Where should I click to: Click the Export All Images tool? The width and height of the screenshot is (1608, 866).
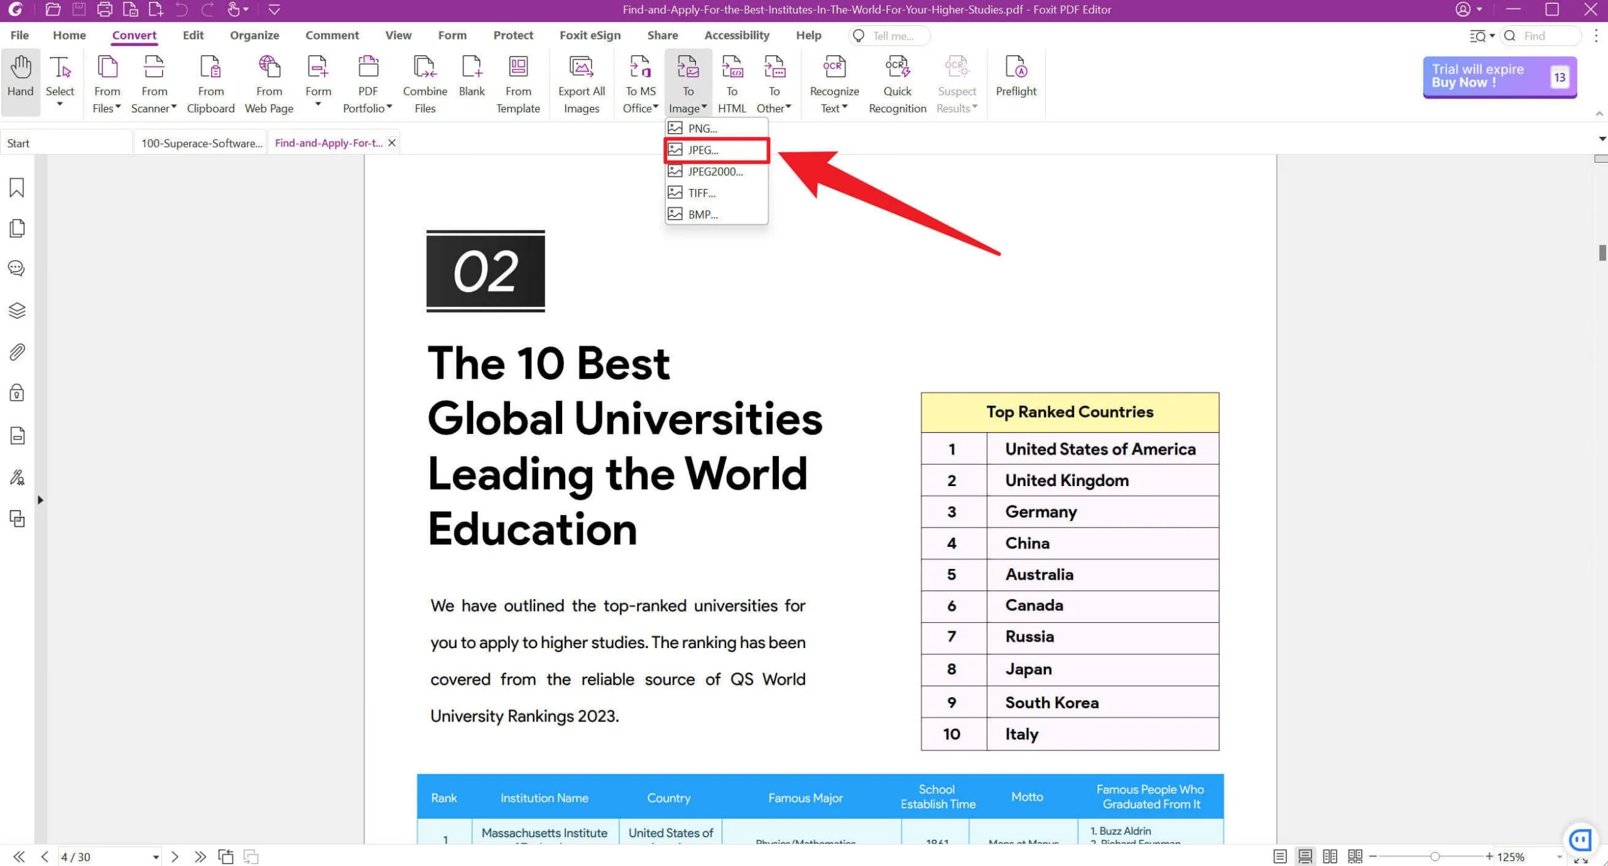[x=581, y=82]
